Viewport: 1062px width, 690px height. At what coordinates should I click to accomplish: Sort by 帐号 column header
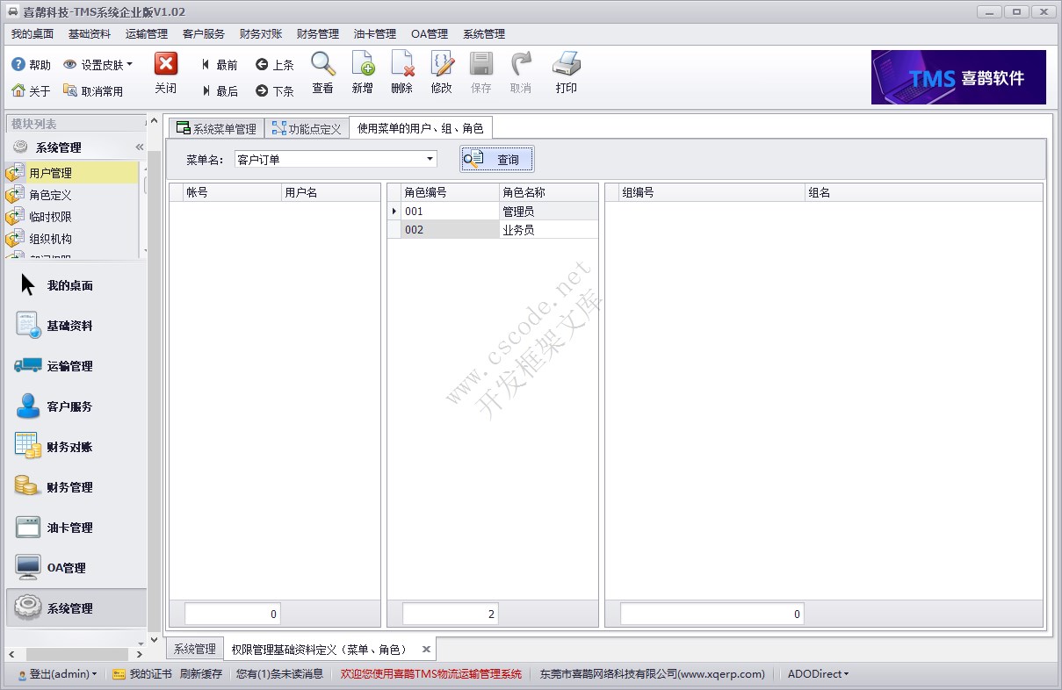pos(232,192)
